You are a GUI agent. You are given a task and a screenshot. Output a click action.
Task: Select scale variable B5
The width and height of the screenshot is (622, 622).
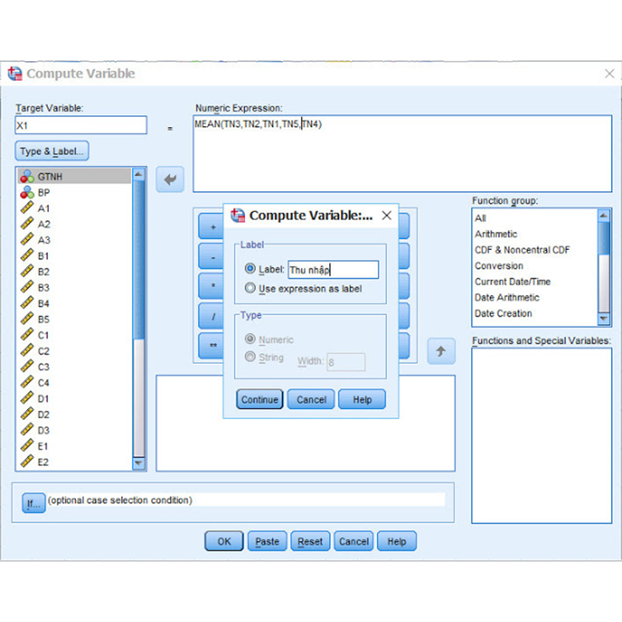(x=74, y=319)
